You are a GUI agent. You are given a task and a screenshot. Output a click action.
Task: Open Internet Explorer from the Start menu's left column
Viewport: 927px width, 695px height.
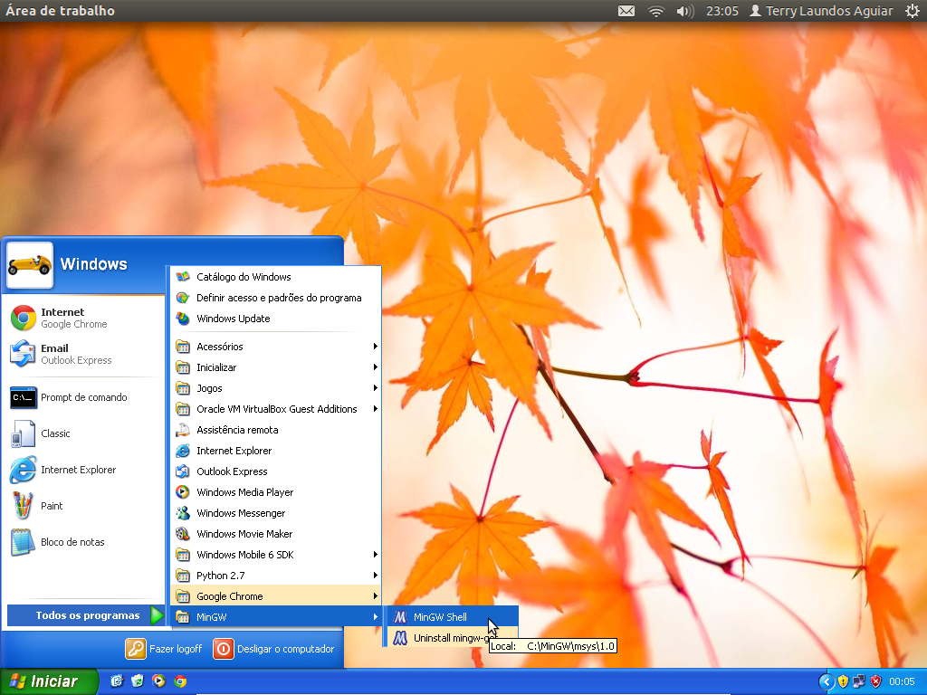[x=84, y=470]
